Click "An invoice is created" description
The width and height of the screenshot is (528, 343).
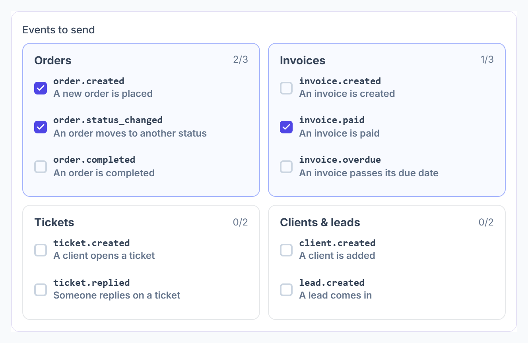tap(347, 94)
